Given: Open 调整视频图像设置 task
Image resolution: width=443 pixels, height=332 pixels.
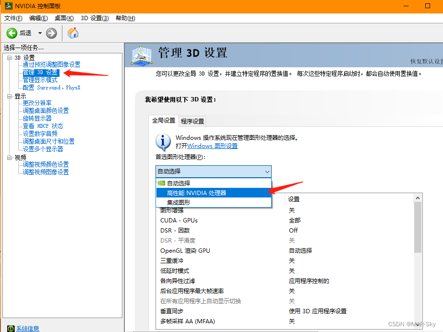Looking at the screenshot, I should click(x=46, y=172).
